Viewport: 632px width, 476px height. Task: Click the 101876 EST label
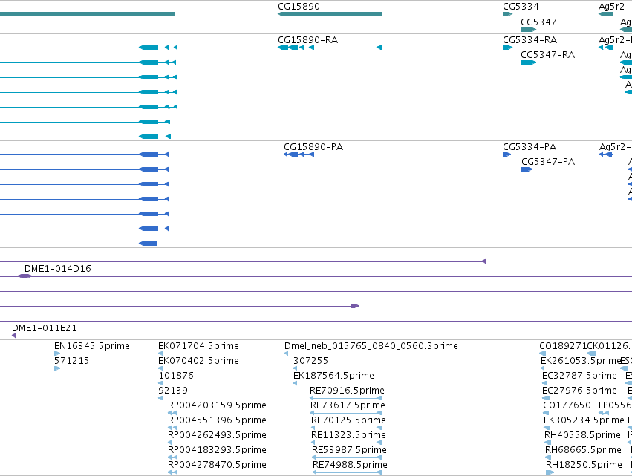tap(176, 376)
